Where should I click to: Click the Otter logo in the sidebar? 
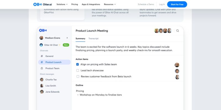[x=43, y=31]
